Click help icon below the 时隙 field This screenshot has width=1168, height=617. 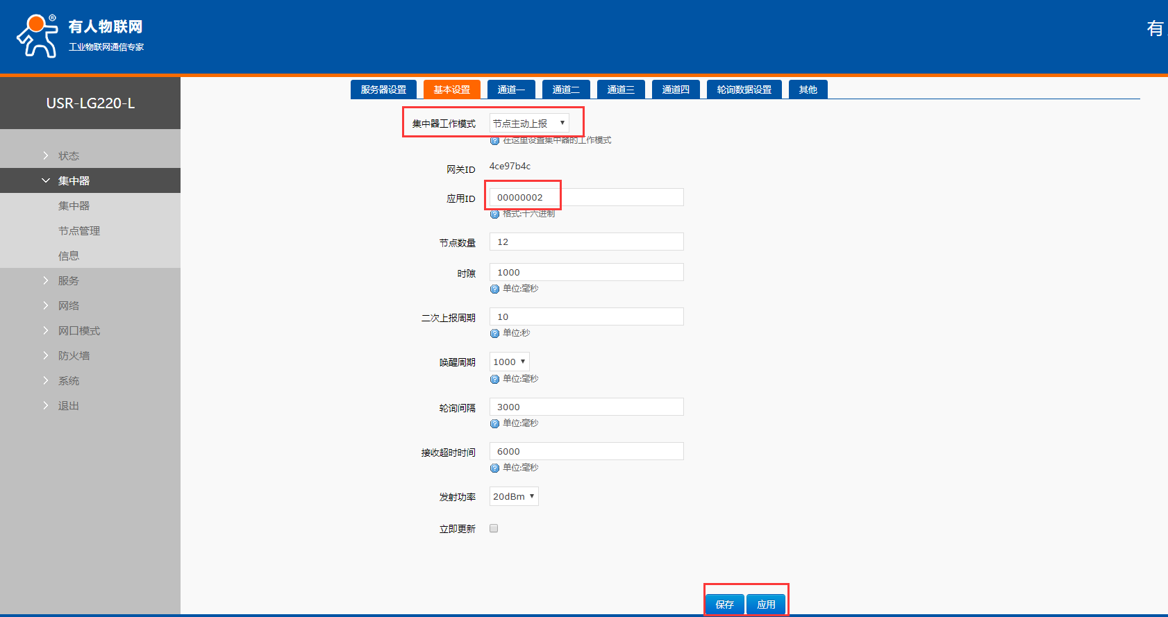(494, 289)
